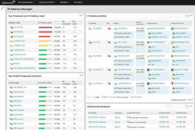Click yellow usage bar for 10.199.6.0 /24

click(x=45, y=45)
